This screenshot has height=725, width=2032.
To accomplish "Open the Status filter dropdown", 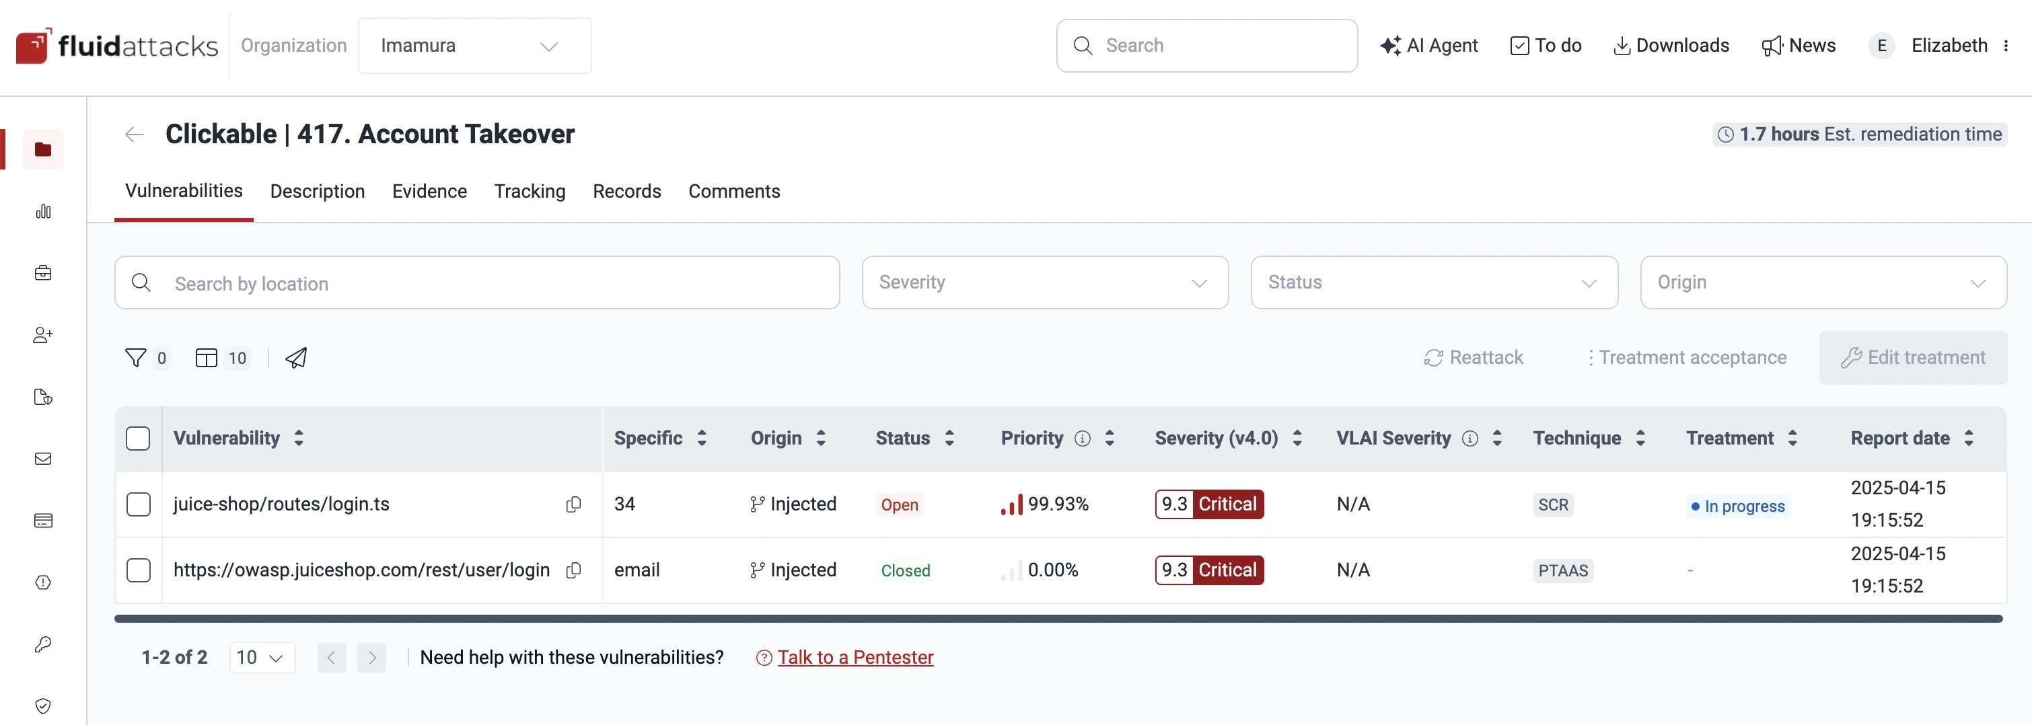I will [1434, 282].
